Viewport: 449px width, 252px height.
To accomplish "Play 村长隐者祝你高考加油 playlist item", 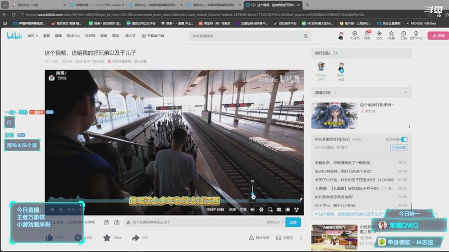I will click(361, 197).
